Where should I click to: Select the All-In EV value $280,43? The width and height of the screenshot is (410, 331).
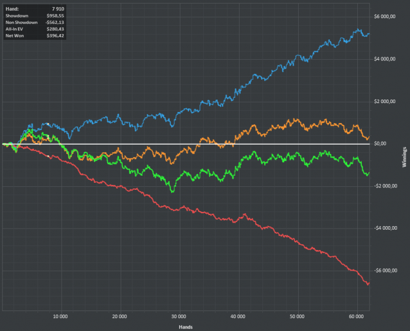(55, 29)
